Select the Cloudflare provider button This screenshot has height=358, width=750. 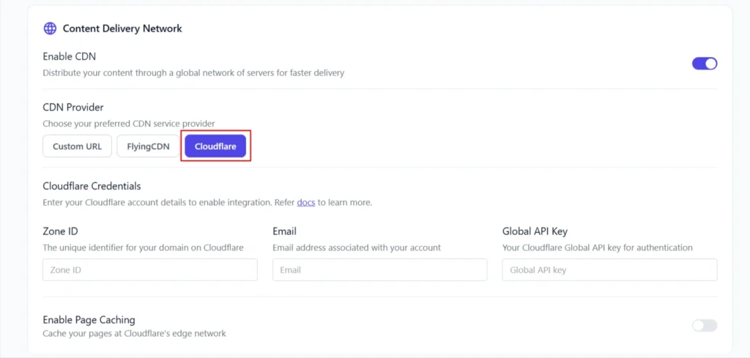coord(215,146)
